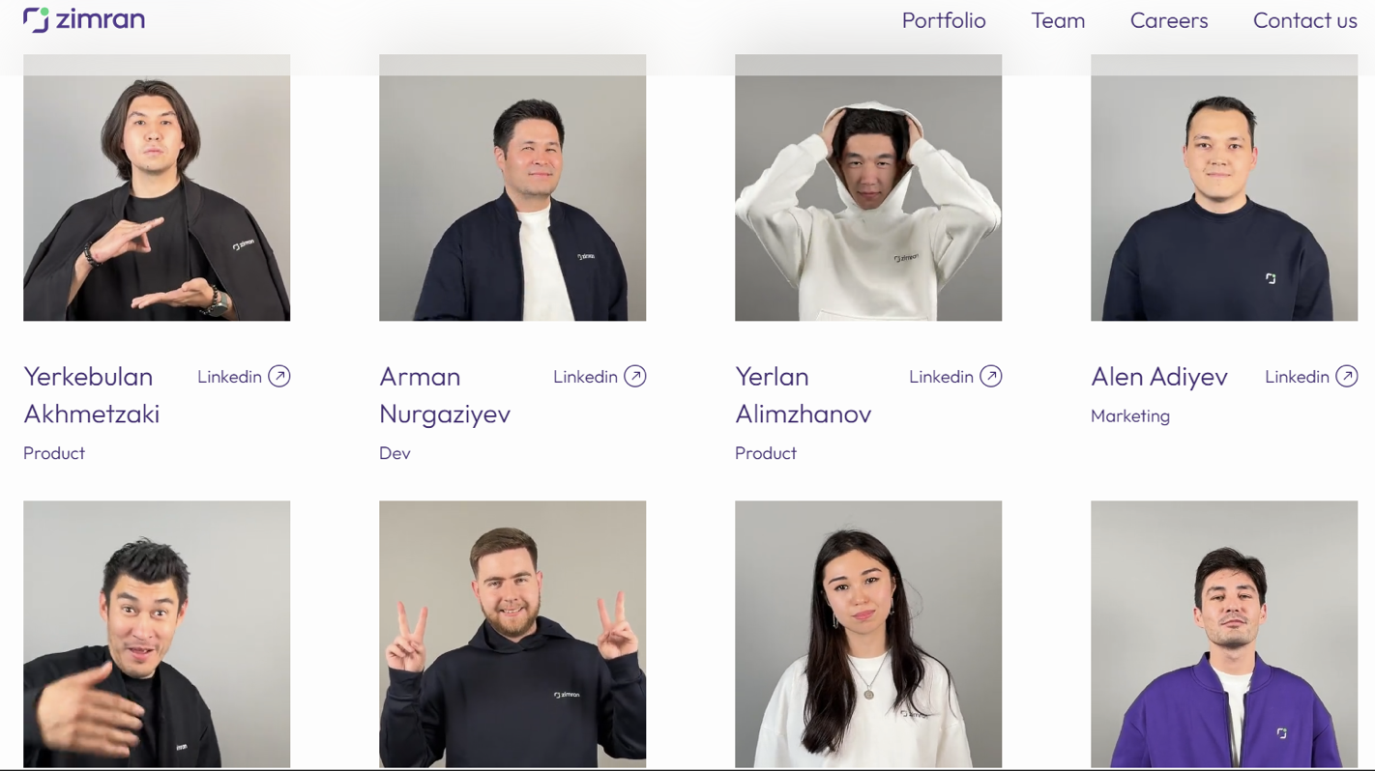The image size is (1375, 771).
Task: Click Yerlan Alimzhanov's white hoodie photo
Action: [x=868, y=187]
